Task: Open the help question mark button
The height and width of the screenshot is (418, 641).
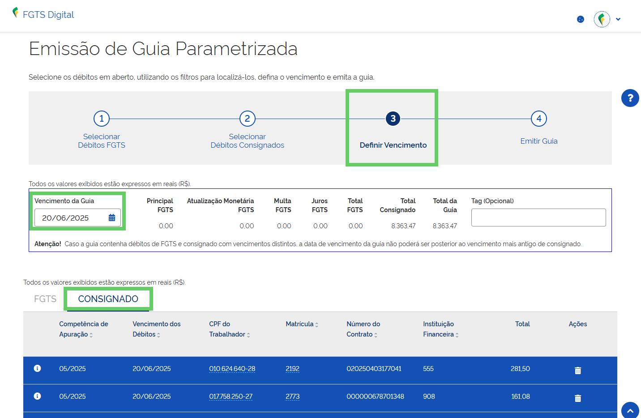Action: click(x=630, y=98)
